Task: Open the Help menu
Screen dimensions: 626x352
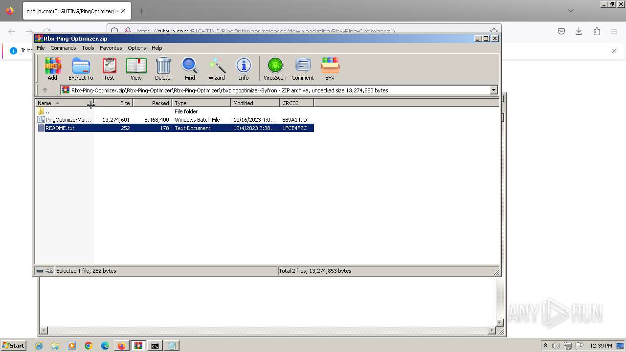Action: click(x=157, y=48)
